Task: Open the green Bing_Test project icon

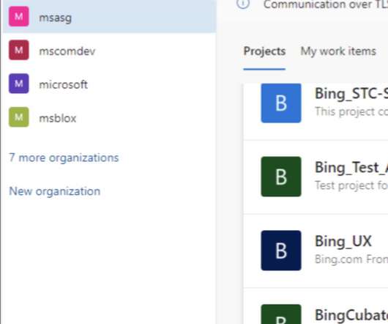Action: tap(281, 177)
